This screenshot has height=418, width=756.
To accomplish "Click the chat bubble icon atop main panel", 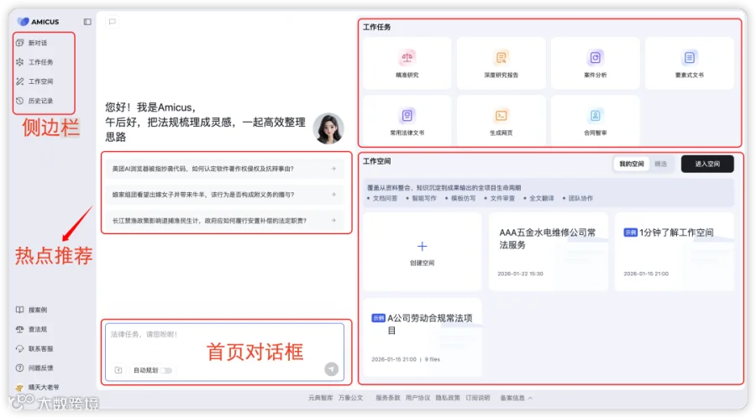I will [x=113, y=22].
